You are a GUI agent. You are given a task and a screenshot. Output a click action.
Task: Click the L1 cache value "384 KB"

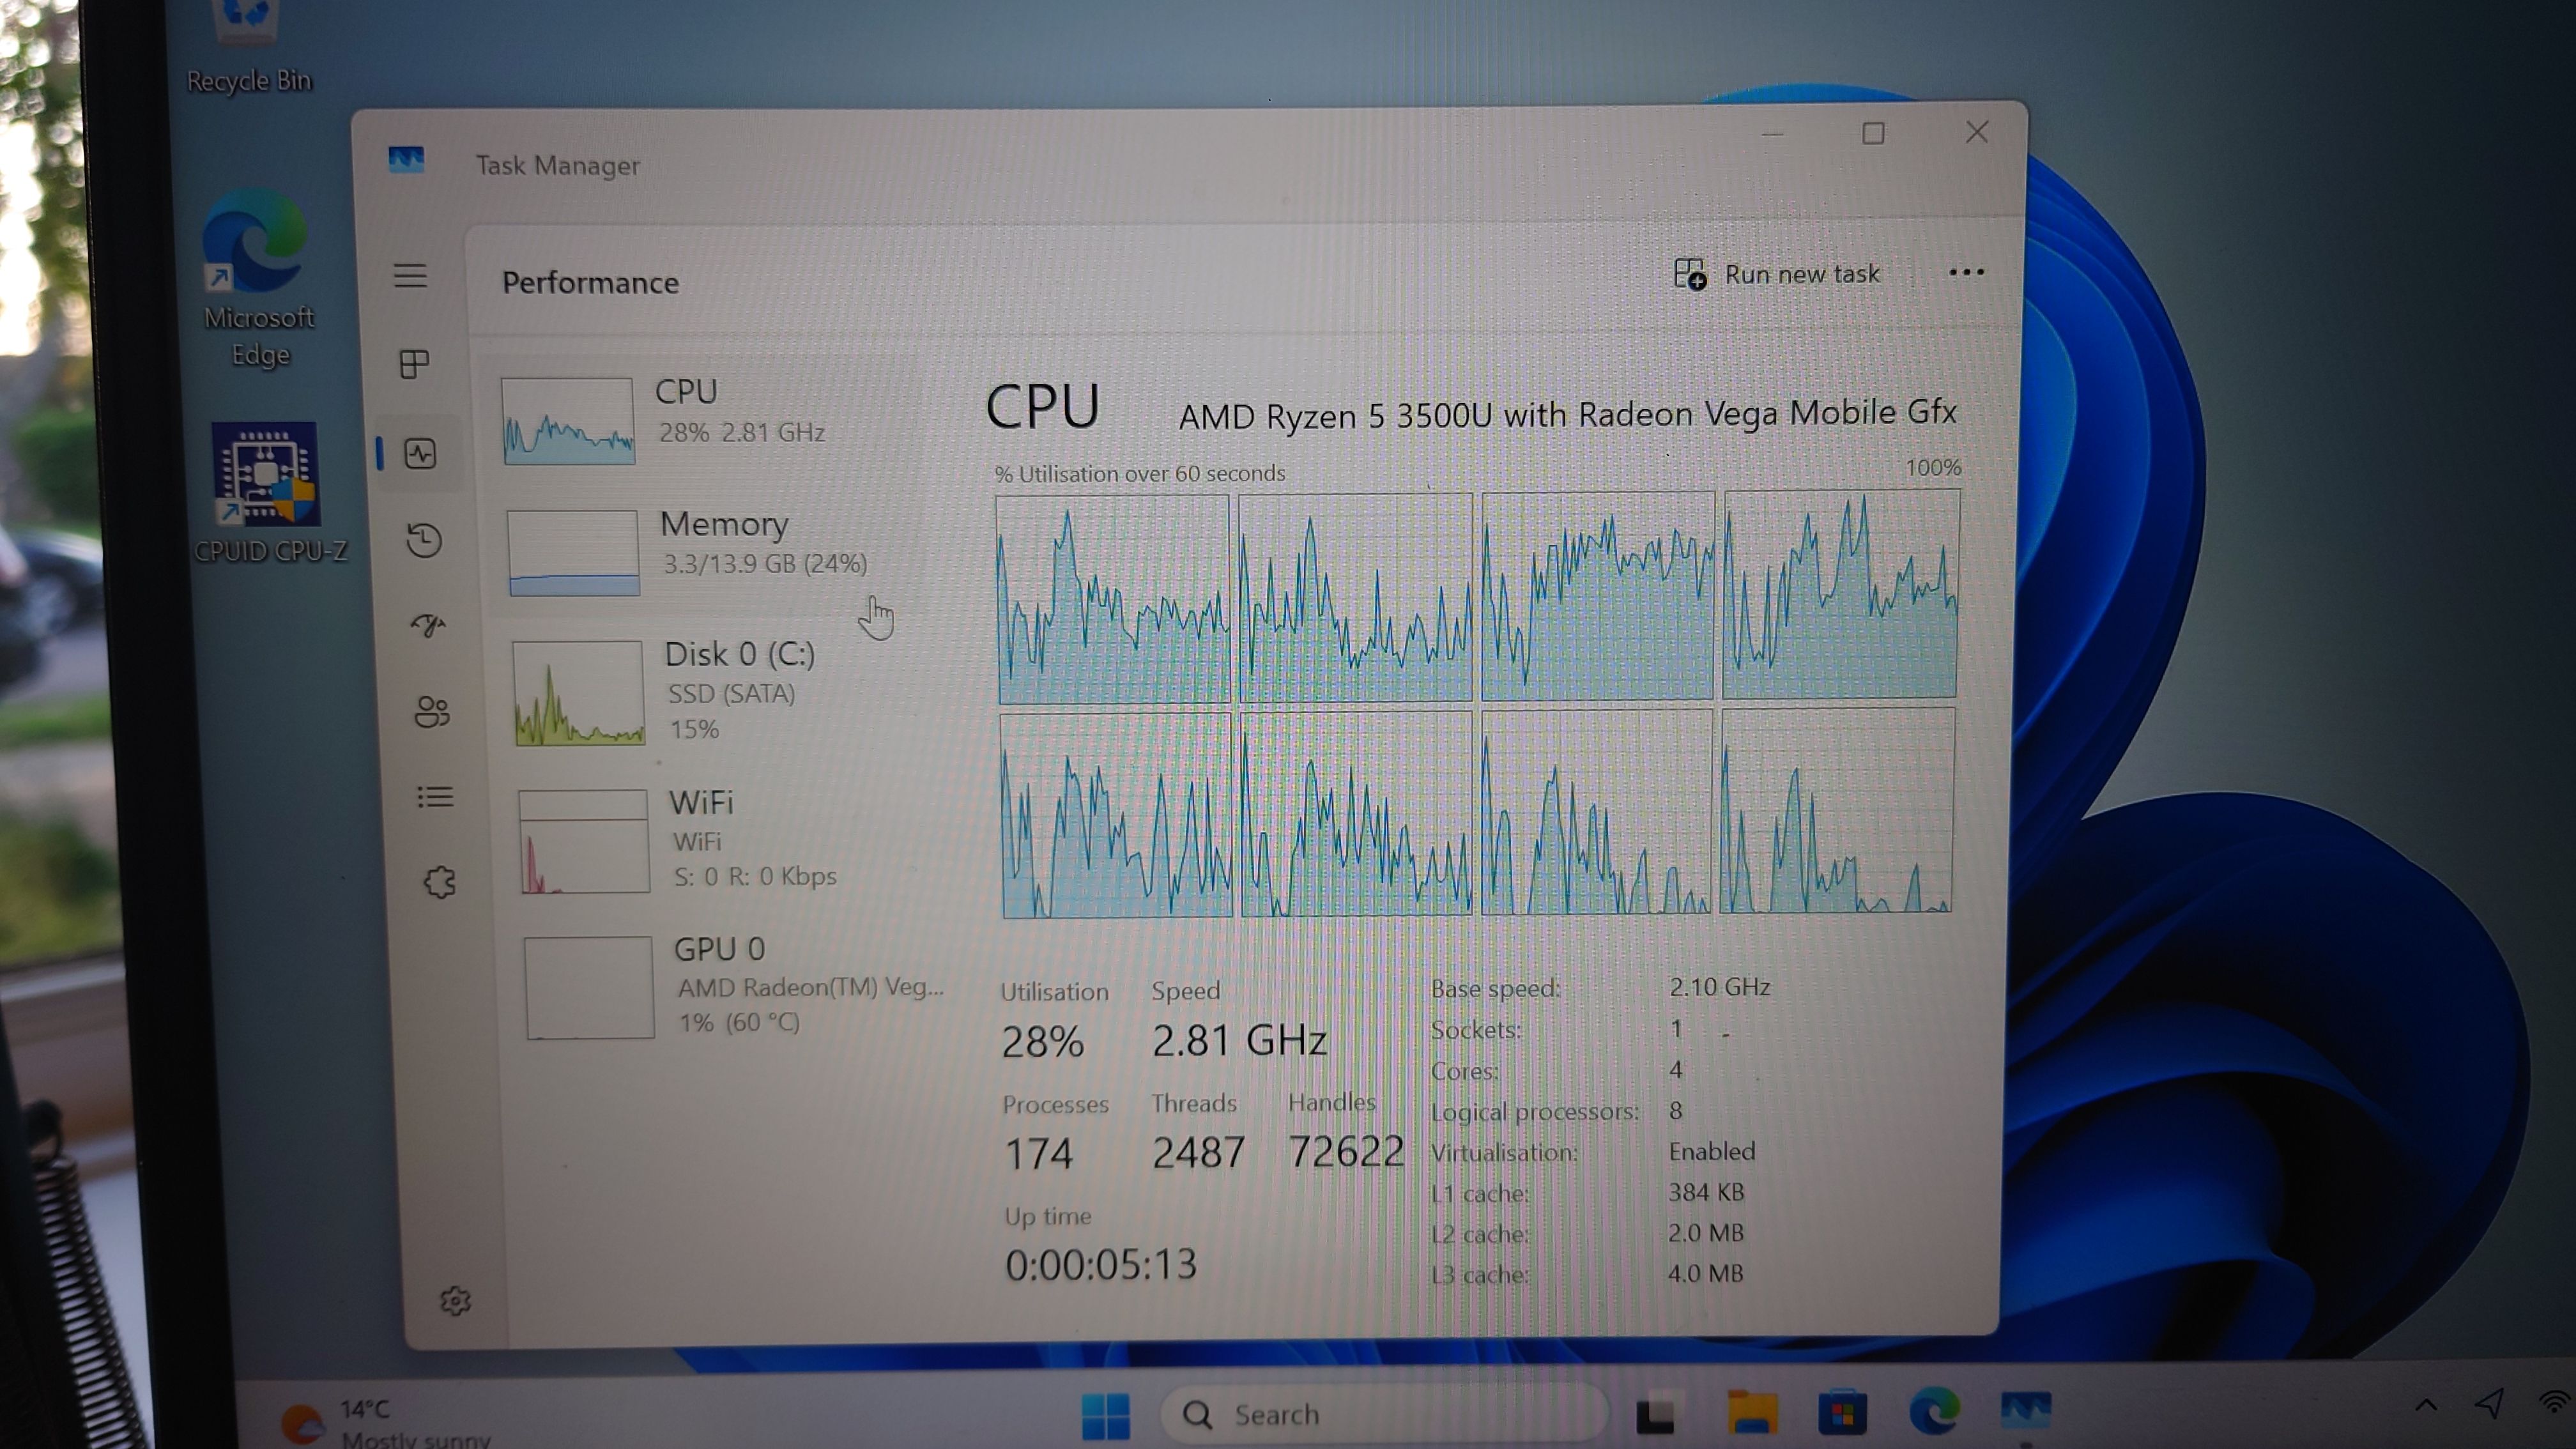click(1705, 1192)
